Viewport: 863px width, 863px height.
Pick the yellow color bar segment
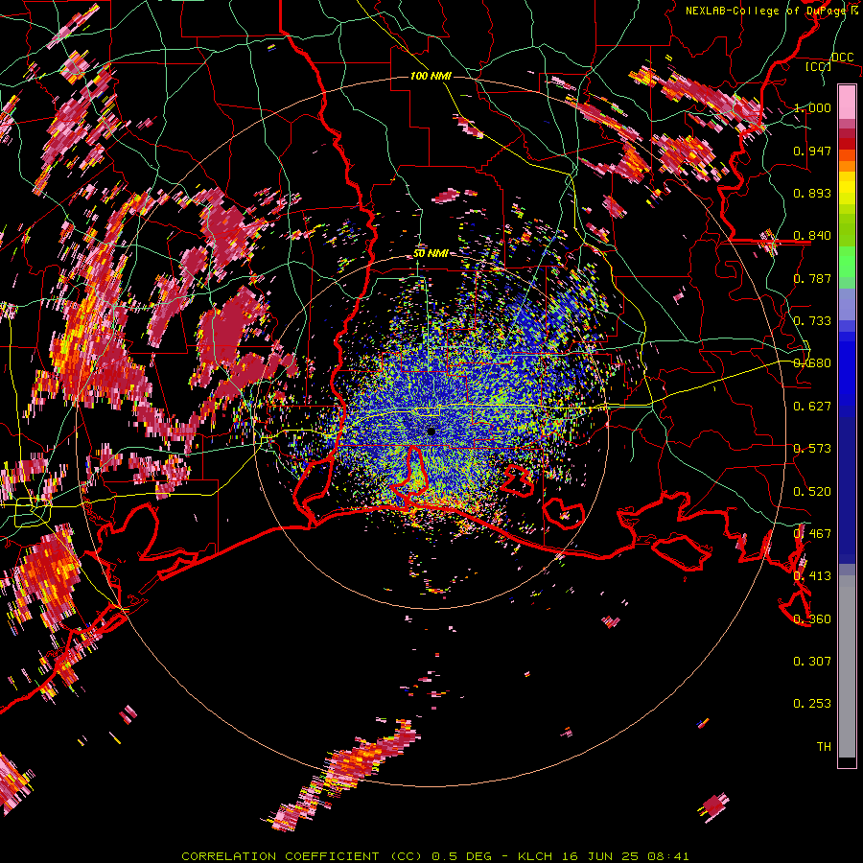[x=847, y=189]
